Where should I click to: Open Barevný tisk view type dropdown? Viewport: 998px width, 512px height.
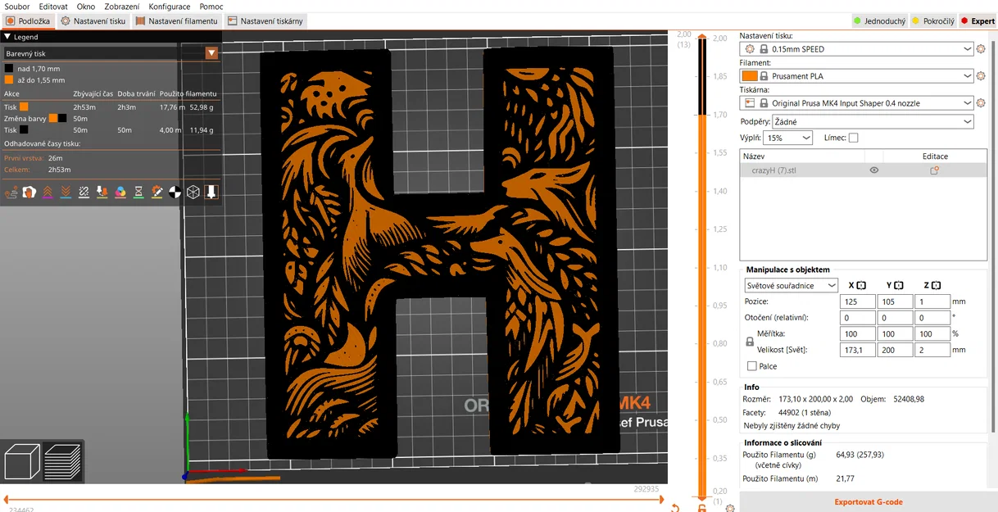111,53
